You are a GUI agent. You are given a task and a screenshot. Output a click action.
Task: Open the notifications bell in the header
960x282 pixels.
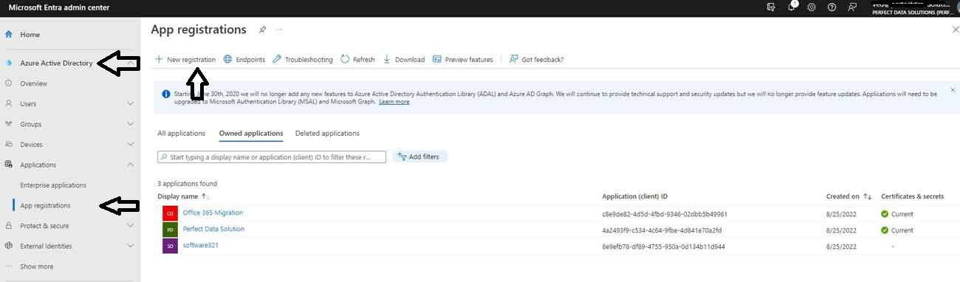coord(792,7)
